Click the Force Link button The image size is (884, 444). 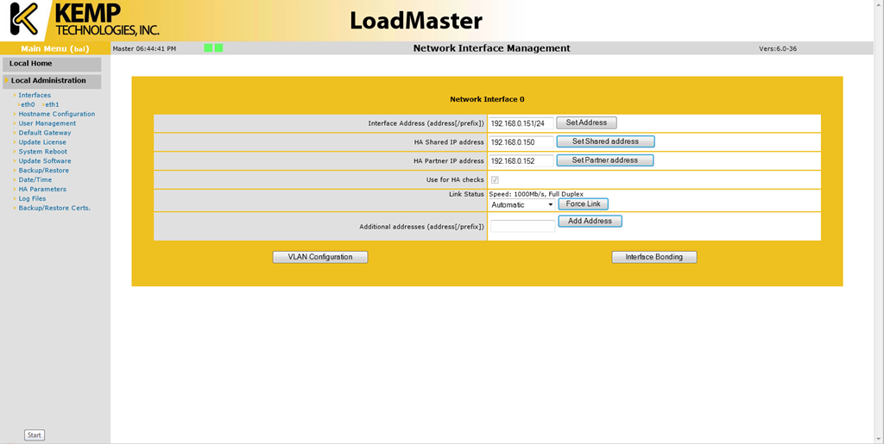pos(583,203)
